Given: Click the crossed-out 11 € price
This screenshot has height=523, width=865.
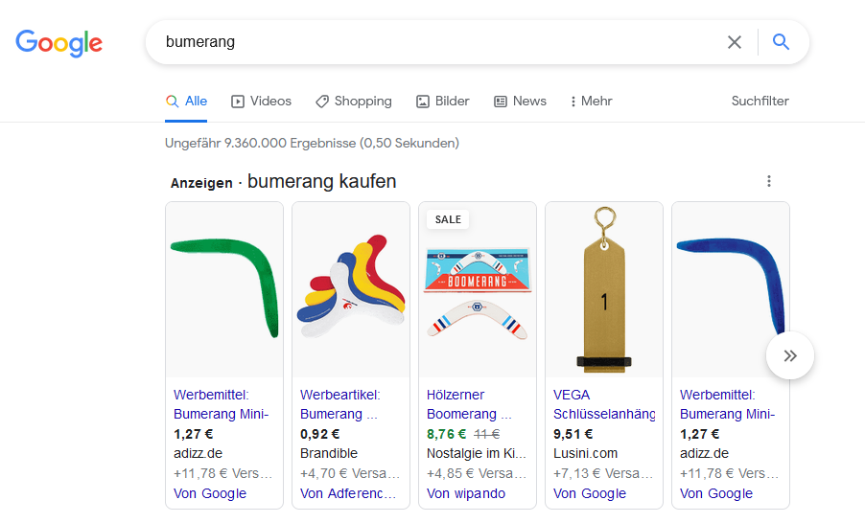Looking at the screenshot, I should point(486,434).
